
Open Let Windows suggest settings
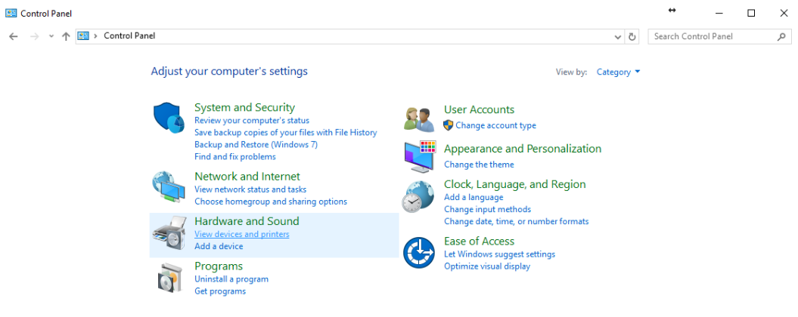[x=499, y=254]
